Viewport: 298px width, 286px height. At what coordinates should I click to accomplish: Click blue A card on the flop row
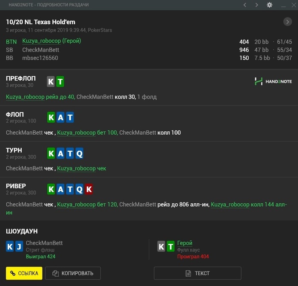point(60,117)
